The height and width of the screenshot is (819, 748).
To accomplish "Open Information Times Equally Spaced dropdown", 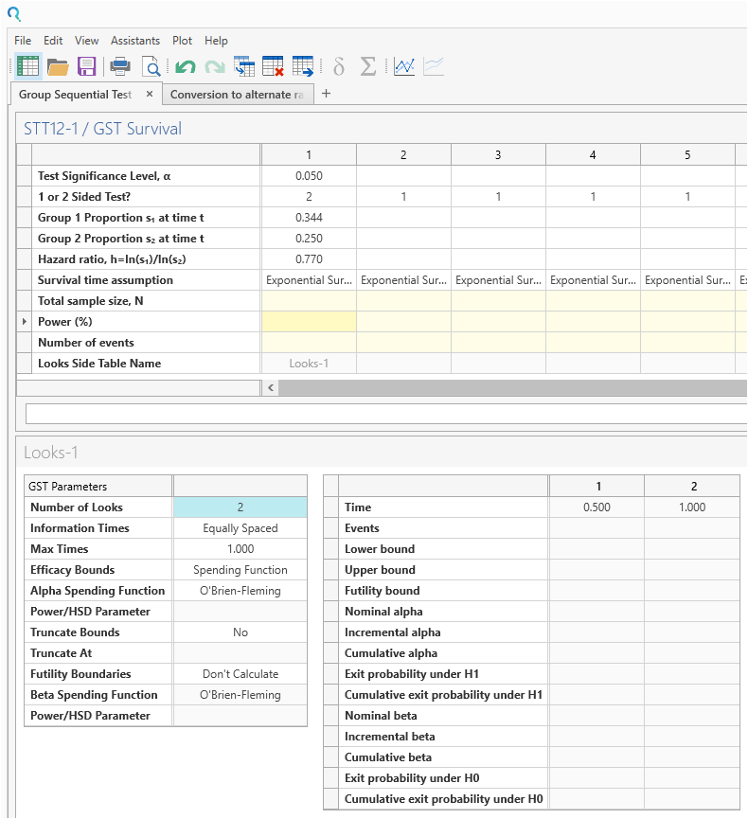I will tap(240, 528).
